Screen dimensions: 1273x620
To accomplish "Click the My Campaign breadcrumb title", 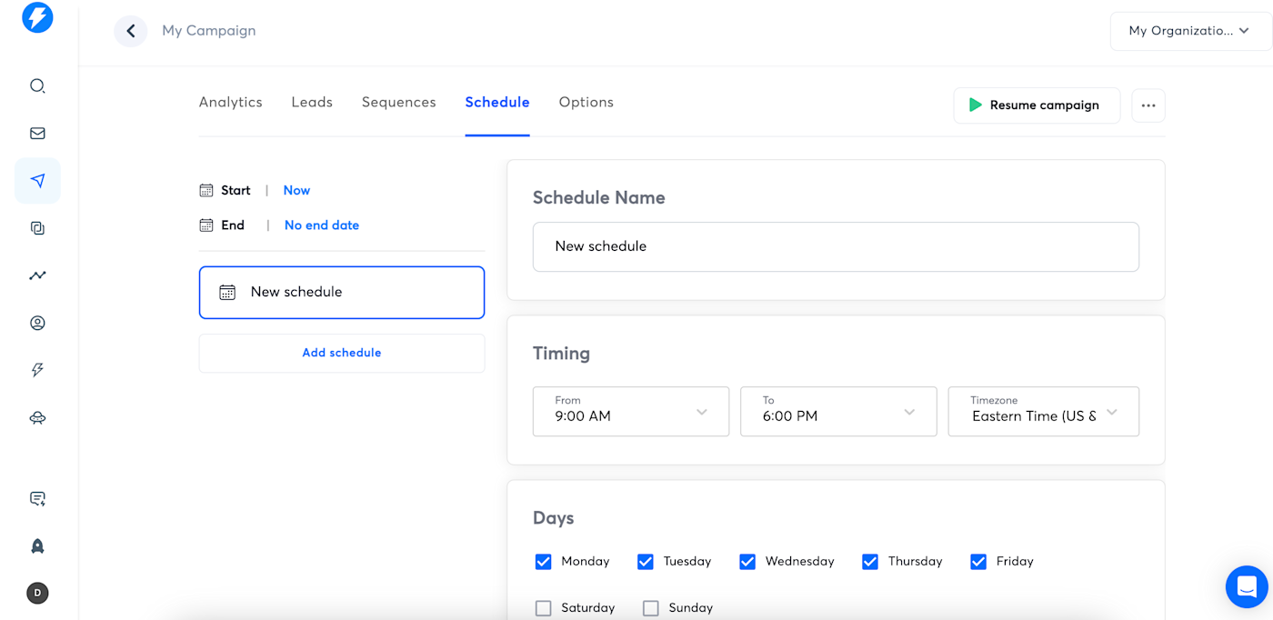I will coord(209,31).
